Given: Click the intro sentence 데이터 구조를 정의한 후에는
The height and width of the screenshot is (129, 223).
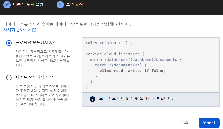Looking at the screenshot, I should [x=67, y=24].
